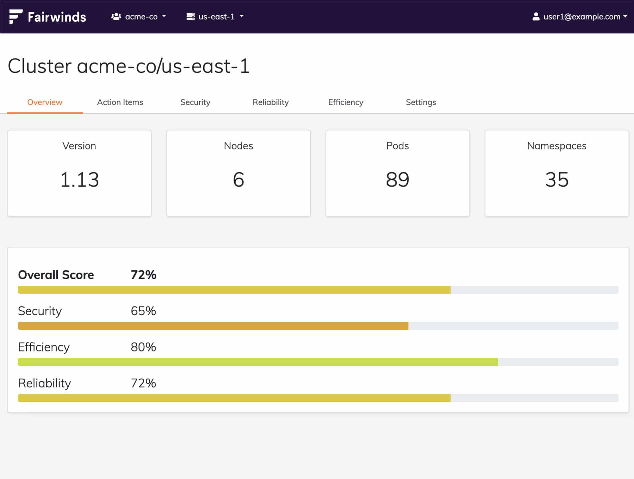Open the us-east-1 cluster dropdown
The width and height of the screenshot is (634, 479).
click(215, 17)
